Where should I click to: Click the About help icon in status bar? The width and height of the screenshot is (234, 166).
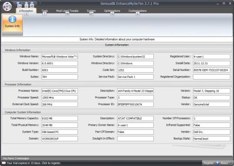point(217,163)
